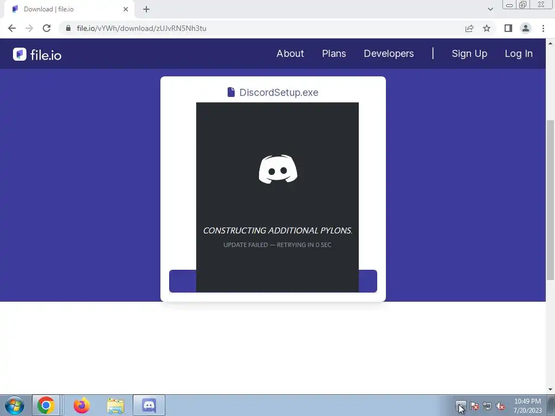Image resolution: width=555 pixels, height=416 pixels.
Task: View site info via the padlock icon
Action: coord(68,28)
